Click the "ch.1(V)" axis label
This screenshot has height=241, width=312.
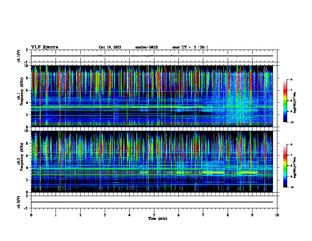(x=19, y=56)
